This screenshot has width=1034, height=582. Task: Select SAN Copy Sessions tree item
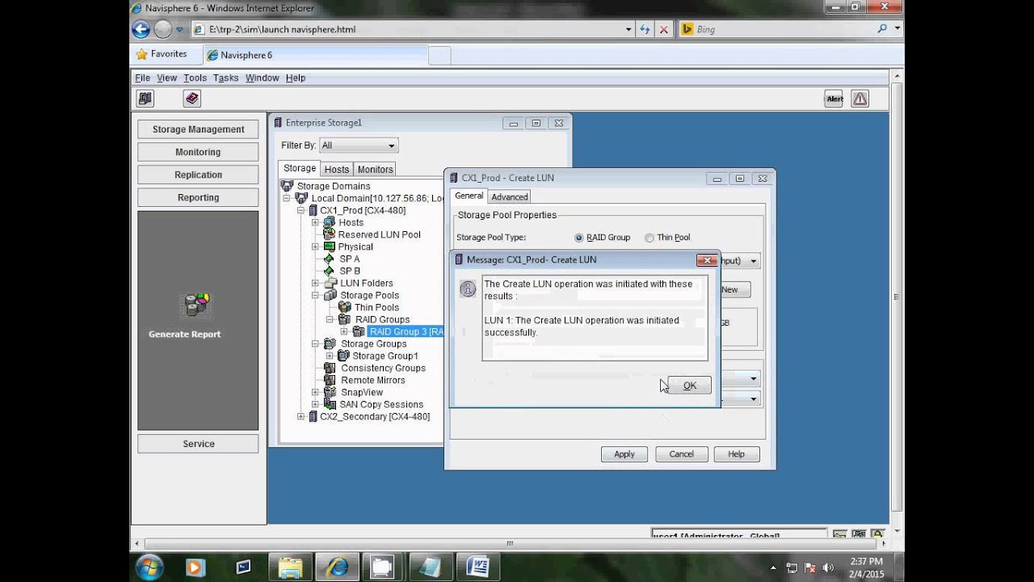tap(381, 404)
